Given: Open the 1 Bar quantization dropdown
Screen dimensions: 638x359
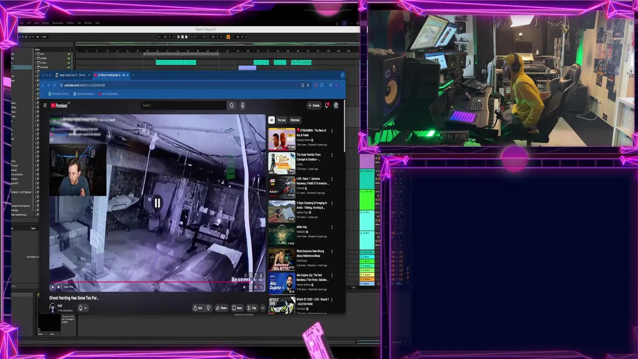Looking at the screenshot, I should click(45, 37).
